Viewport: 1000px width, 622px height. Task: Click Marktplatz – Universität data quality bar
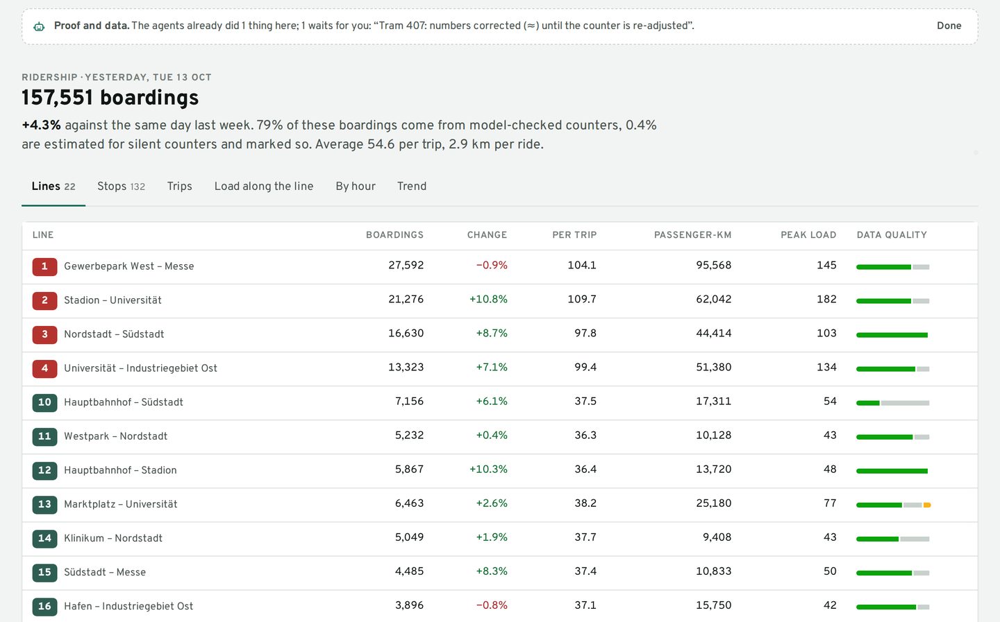[893, 505]
